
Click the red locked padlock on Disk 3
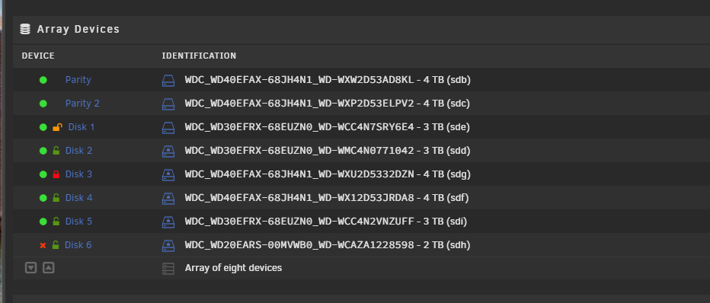coord(56,174)
